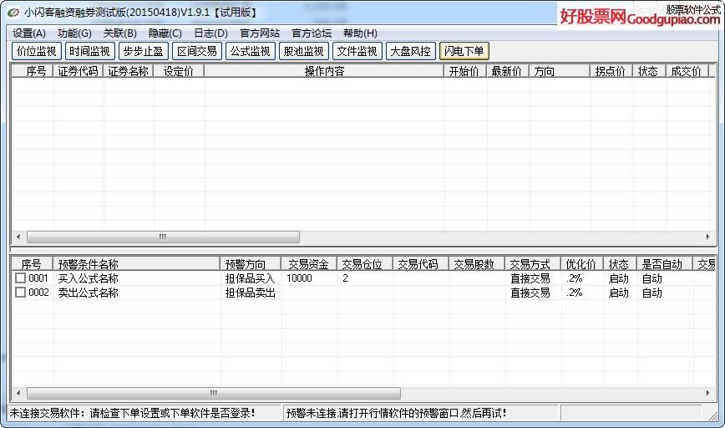725x428 pixels.
Task: Click the 步步止盈 button
Action: [x=144, y=51]
